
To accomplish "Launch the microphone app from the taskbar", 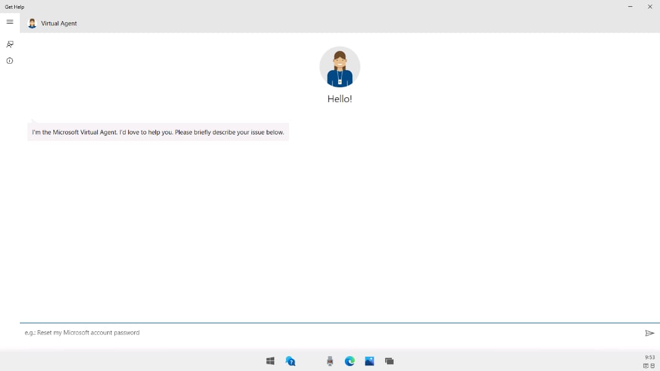I will [x=330, y=361].
